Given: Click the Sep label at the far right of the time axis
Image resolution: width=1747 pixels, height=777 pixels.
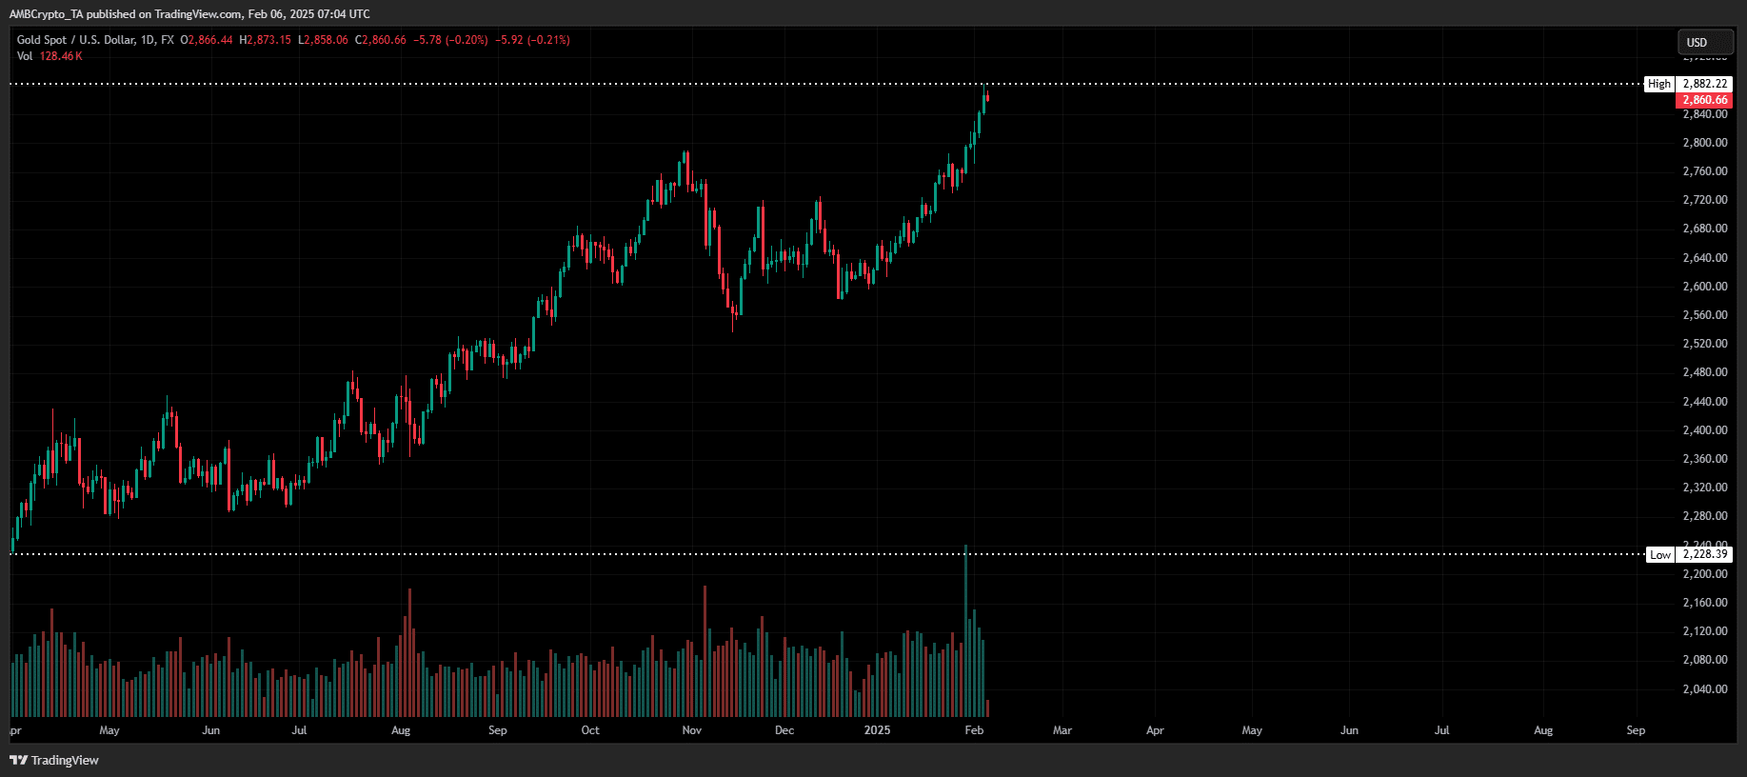Looking at the screenshot, I should 1636,730.
